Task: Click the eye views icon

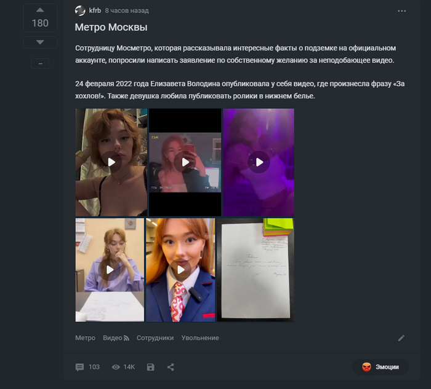Action: (x=116, y=367)
